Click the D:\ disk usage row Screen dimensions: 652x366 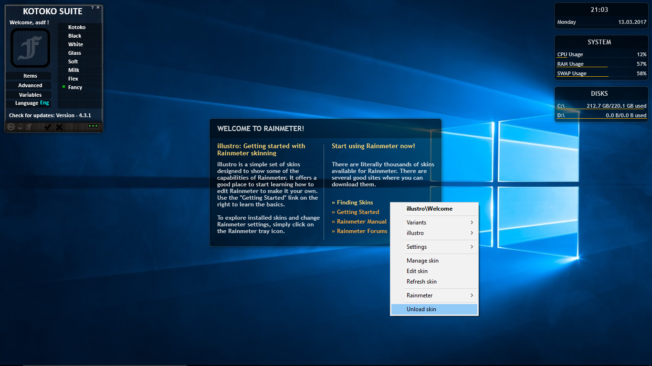(x=602, y=116)
